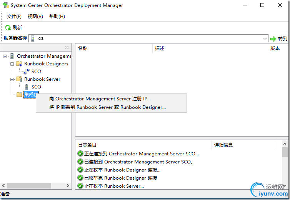This screenshot has width=290, height=200.
Task: Open the 文件(F) menu
Action: 14,17
